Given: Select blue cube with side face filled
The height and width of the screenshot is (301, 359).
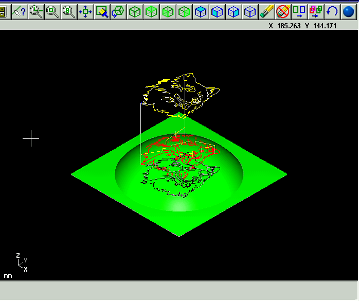Looking at the screenshot, I should (234, 11).
